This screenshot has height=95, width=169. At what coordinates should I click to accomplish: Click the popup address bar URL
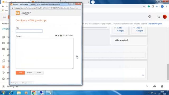[x=46, y=8]
